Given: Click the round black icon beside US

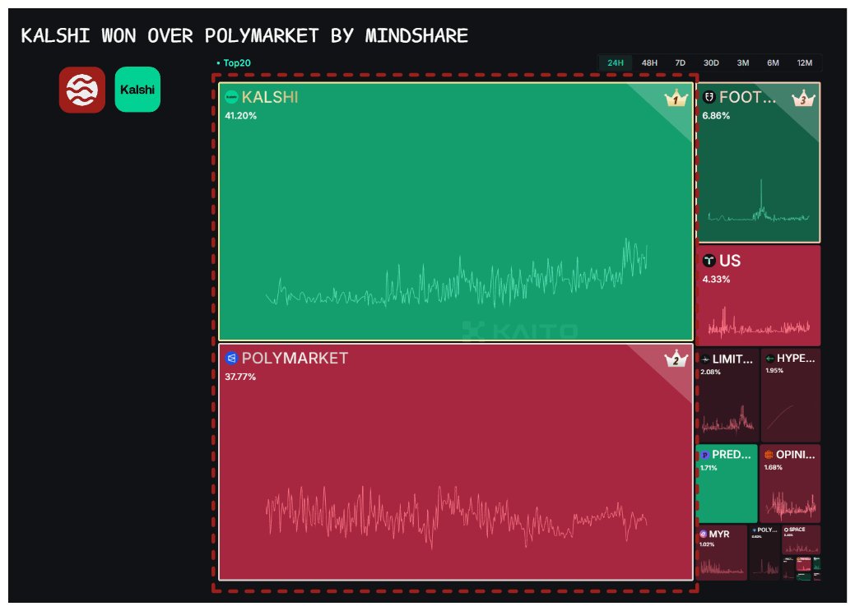Looking at the screenshot, I should pos(709,261).
